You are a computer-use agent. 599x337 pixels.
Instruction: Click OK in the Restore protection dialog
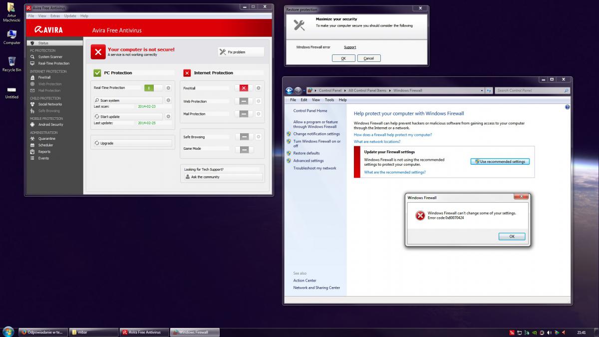(x=343, y=58)
